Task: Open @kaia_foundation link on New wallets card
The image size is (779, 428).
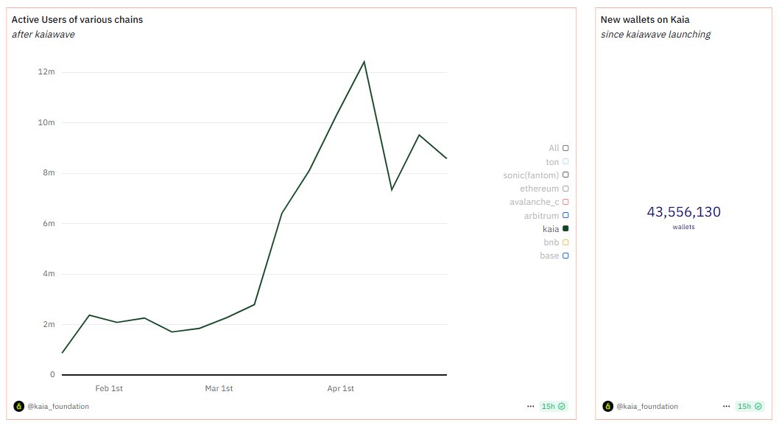Action: pyautogui.click(x=647, y=406)
